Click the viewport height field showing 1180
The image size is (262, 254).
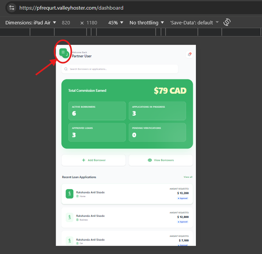click(x=92, y=23)
